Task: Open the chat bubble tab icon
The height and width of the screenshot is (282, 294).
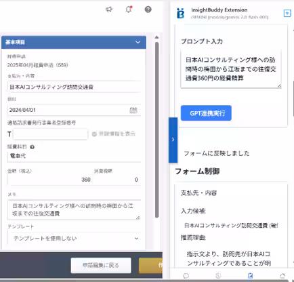Action: pyautogui.click(x=186, y=276)
